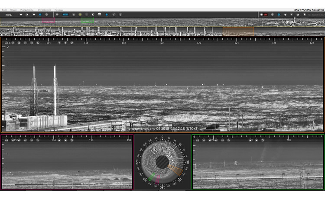Toggle the red OFF switch
The height and width of the screenshot is (199, 325).
click(264, 15)
